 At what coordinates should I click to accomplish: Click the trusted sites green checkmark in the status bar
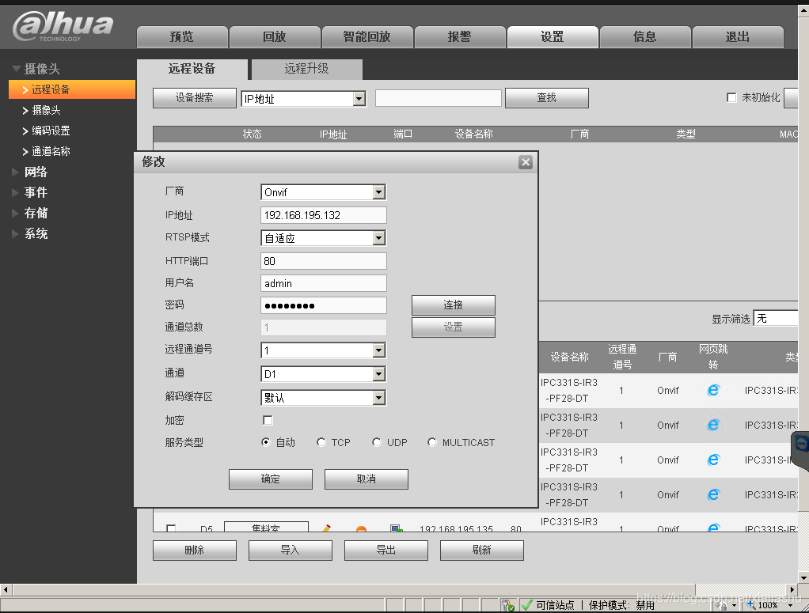(526, 605)
